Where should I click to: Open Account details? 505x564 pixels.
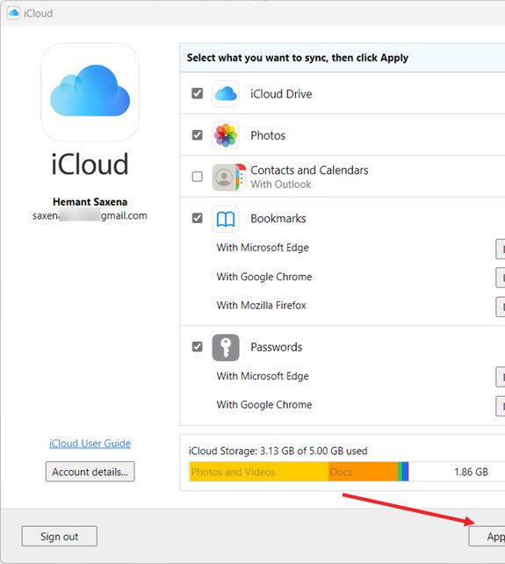tap(90, 472)
